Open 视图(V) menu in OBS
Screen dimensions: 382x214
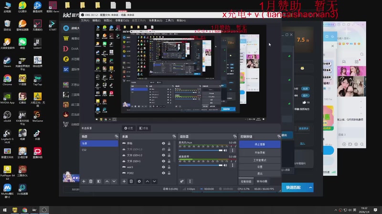tap(108, 20)
